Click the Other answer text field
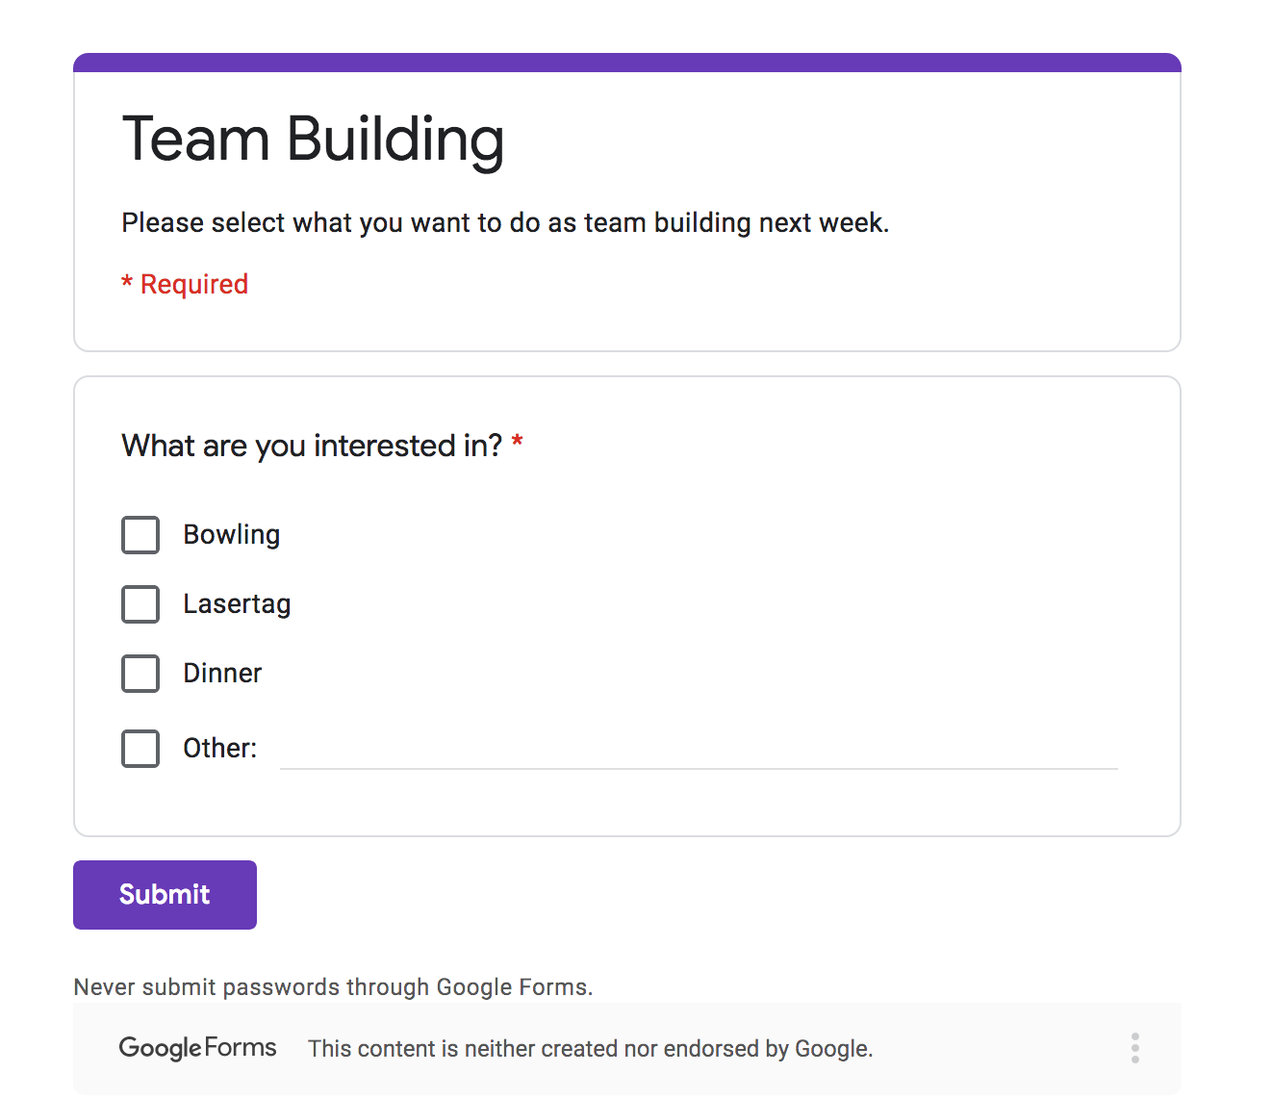The image size is (1272, 1099). (698, 750)
